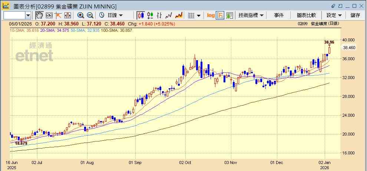Open the 技術指標 dropdown menu

[251, 16]
